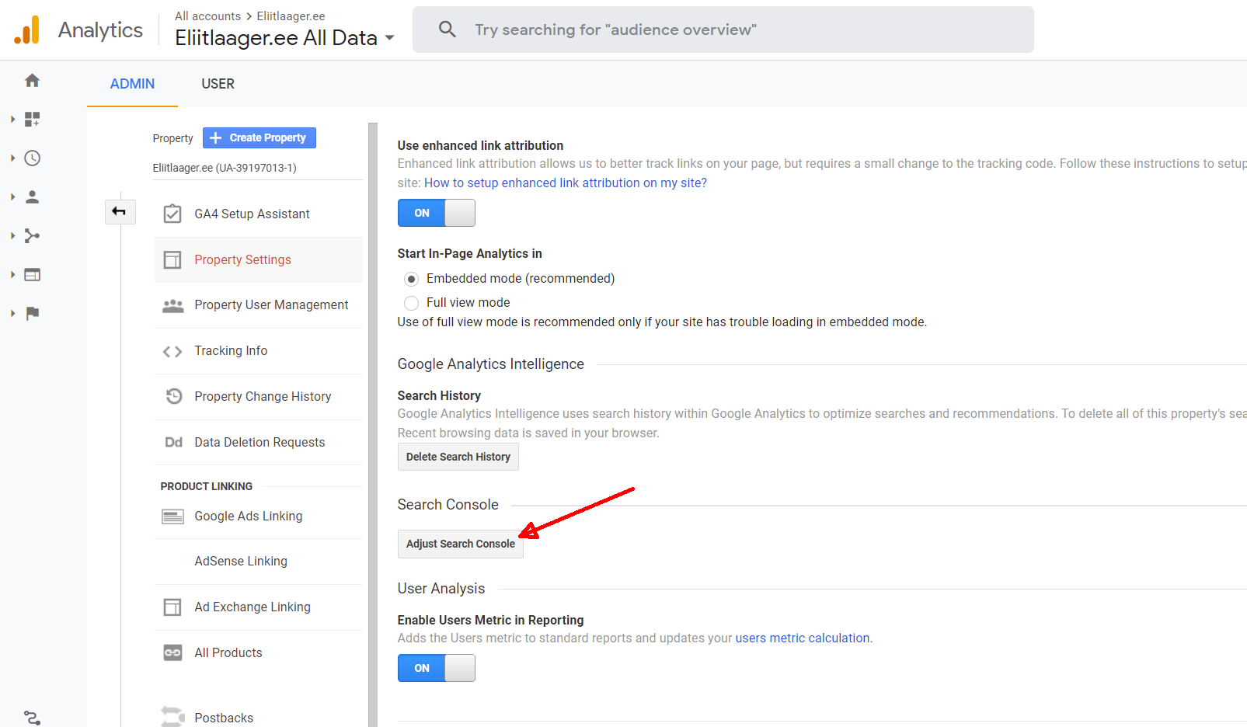Viewport: 1247px width, 727px height.
Task: Select Embedded mode radio button
Action: click(x=412, y=279)
